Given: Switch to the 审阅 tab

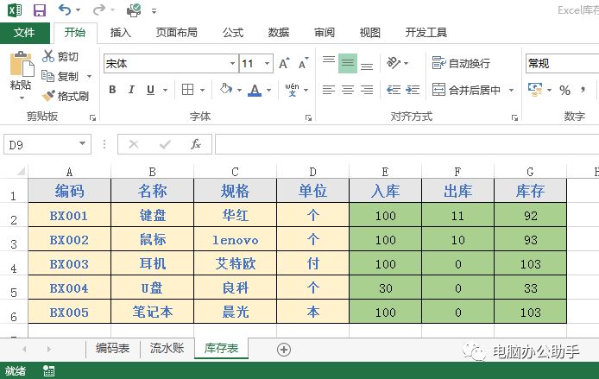Looking at the screenshot, I should tap(325, 33).
